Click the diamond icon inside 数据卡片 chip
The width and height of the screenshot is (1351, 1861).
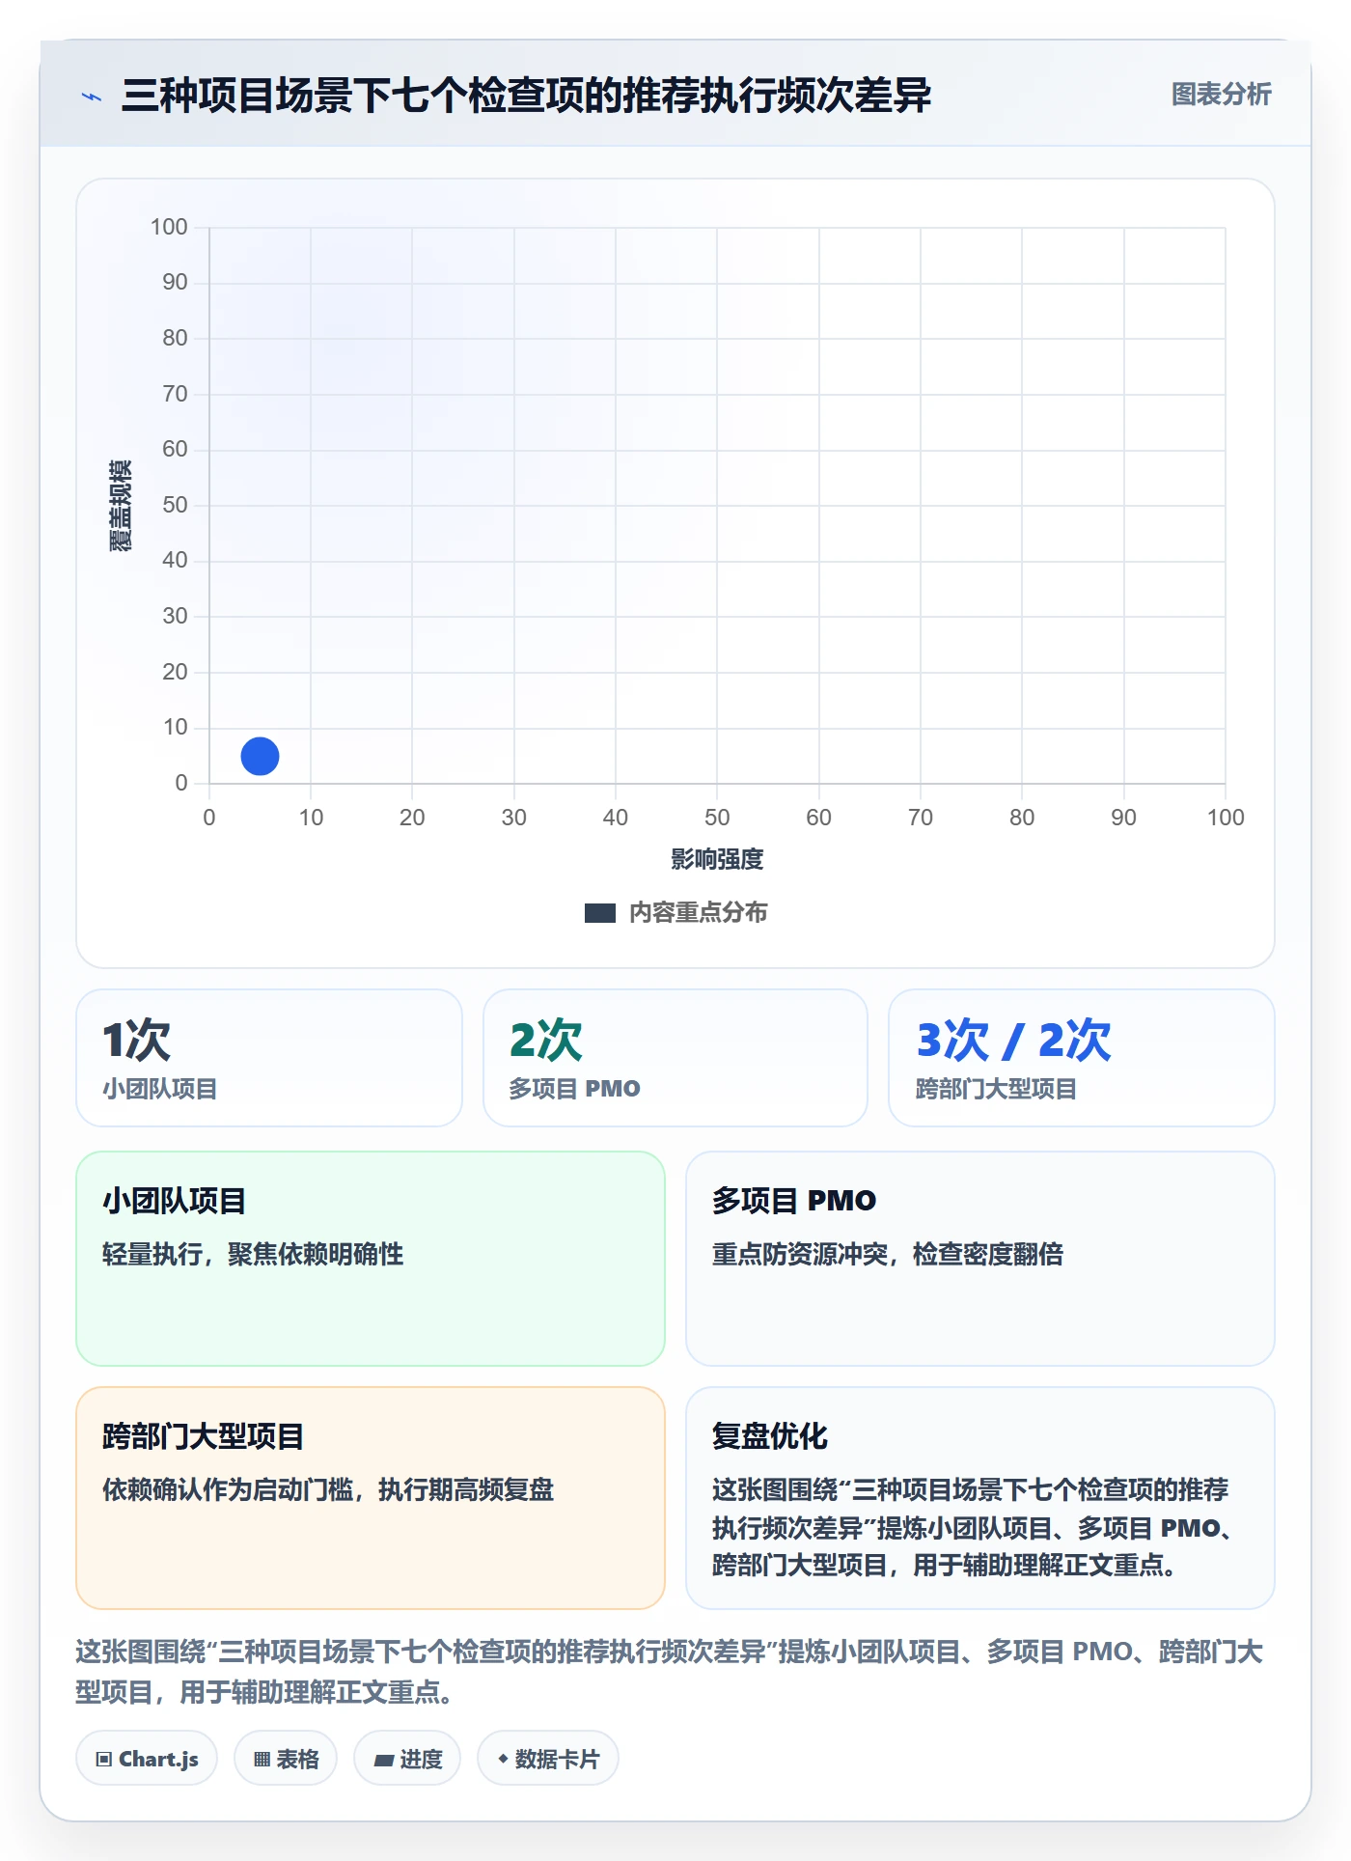(x=503, y=1759)
